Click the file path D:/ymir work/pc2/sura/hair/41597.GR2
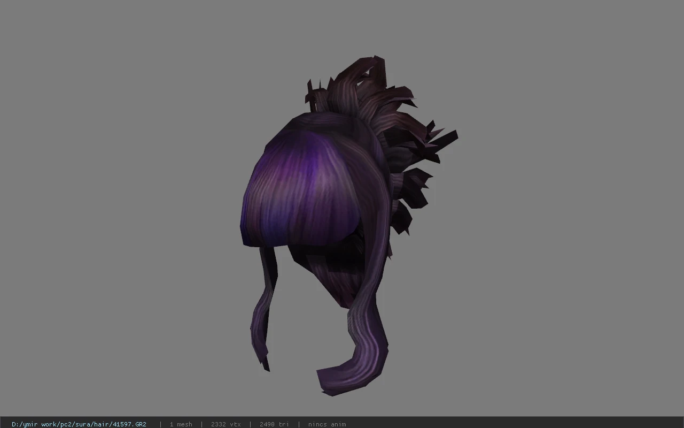This screenshot has width=684, height=428. (x=79, y=424)
